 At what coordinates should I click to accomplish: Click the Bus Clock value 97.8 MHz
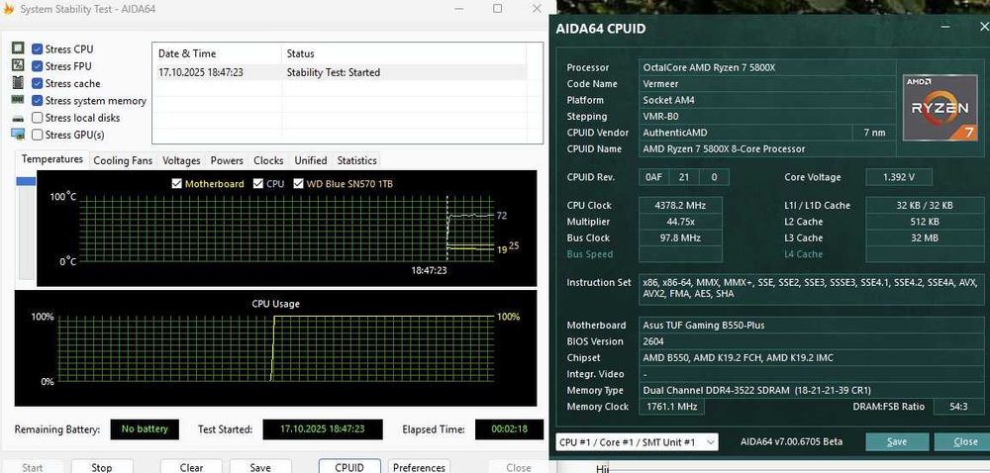click(x=681, y=237)
